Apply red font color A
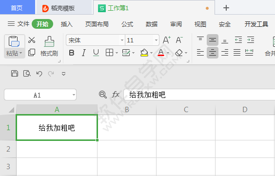This screenshot has height=176, width=275. (161, 53)
